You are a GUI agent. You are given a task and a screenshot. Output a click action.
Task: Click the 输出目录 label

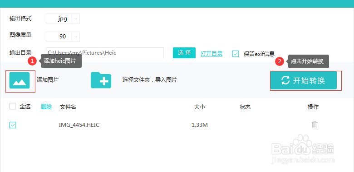click(x=20, y=53)
